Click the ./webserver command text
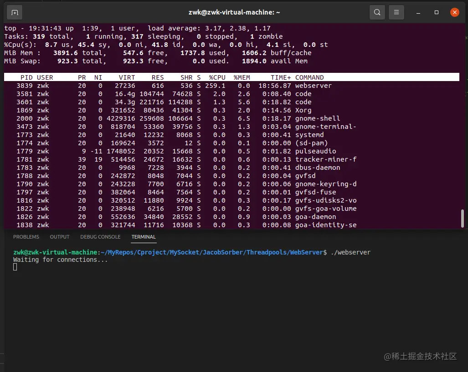Viewport: 468px width, 372px height. pyautogui.click(x=351, y=252)
